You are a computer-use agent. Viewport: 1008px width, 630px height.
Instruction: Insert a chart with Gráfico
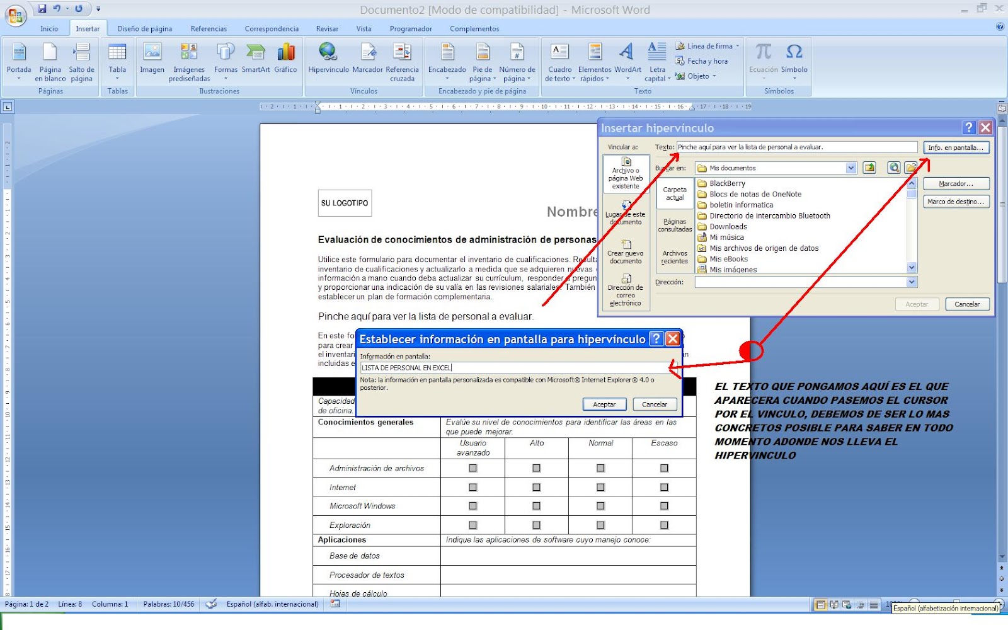pos(285,59)
